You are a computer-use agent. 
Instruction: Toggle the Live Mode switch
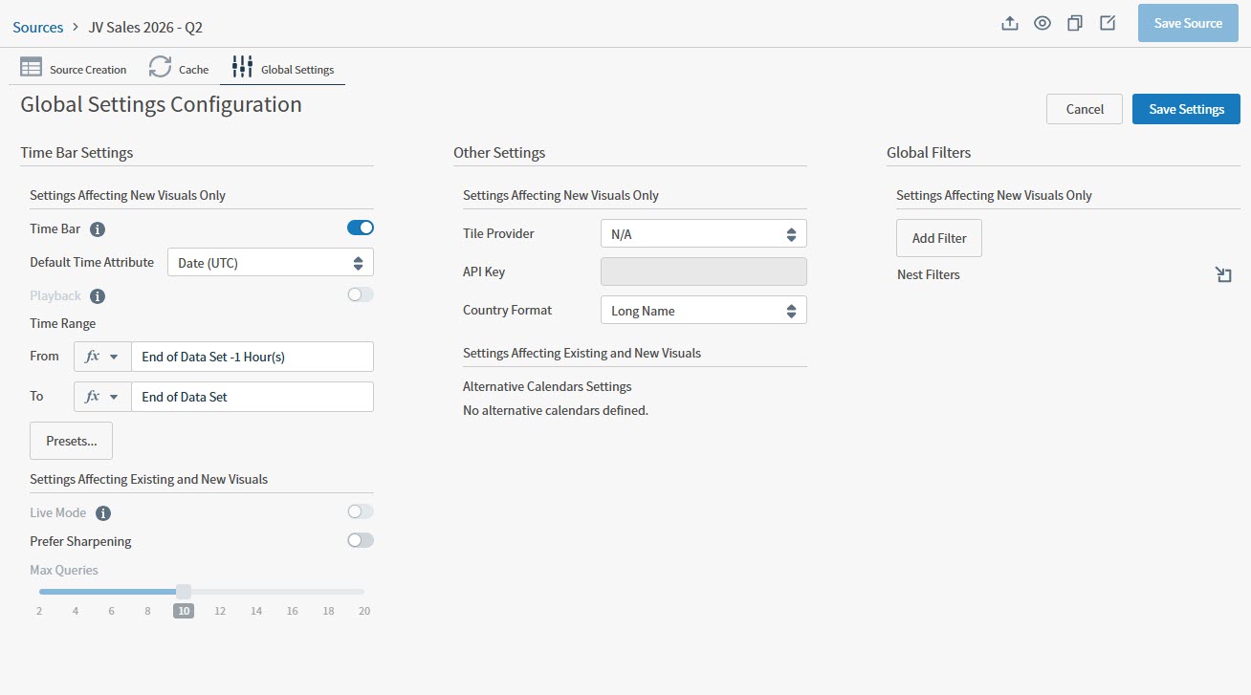361,511
